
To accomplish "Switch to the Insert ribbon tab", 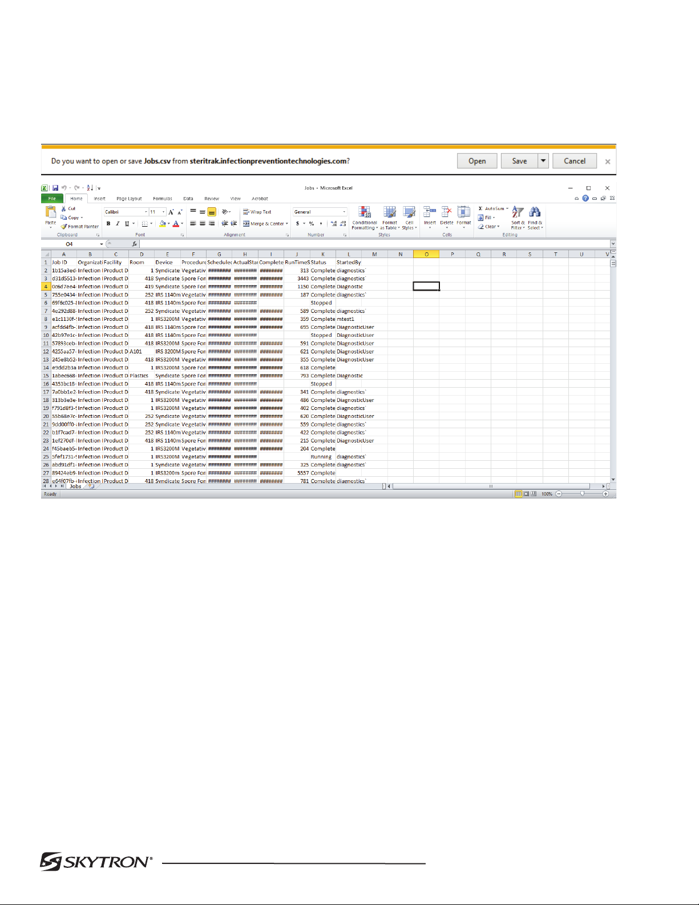I will click(x=99, y=199).
